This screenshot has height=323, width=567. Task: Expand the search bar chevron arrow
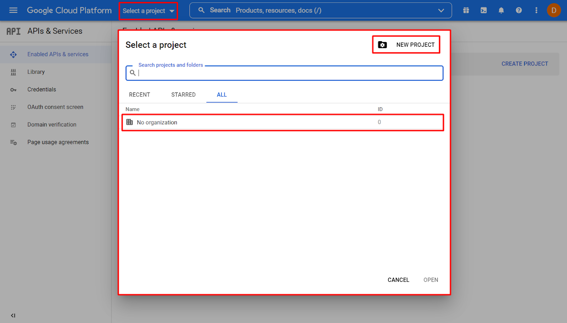click(441, 10)
